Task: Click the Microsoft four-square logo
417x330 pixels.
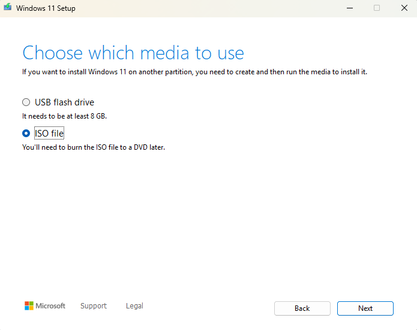Action: (29, 306)
